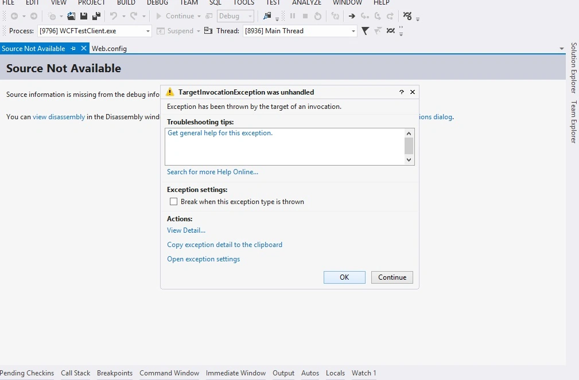Click the Find in Files toolbar icon

(x=267, y=16)
